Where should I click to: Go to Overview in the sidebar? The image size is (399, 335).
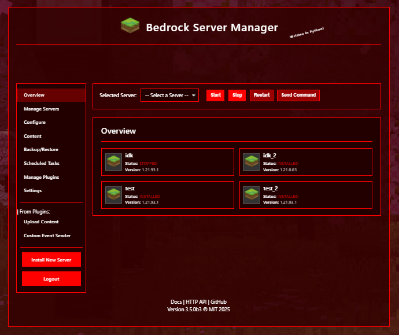(x=51, y=95)
